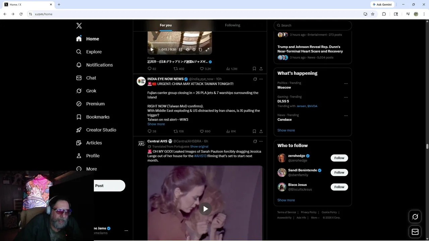Open the #AHS13 hashtag
This screenshot has height=241, width=429.
[200, 156]
